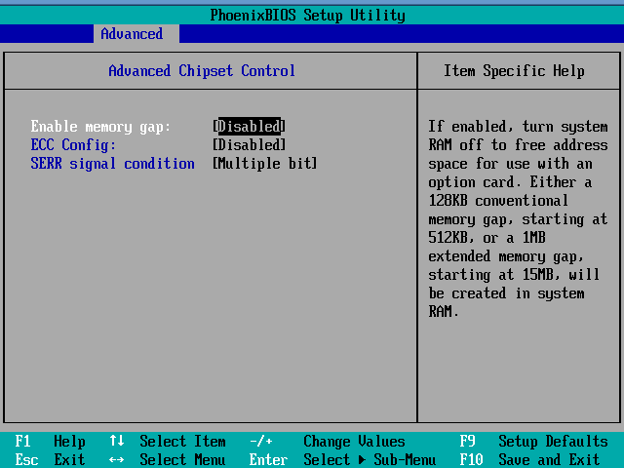Click the Save and Exit legend text
The height and width of the screenshot is (468, 624).
point(549,459)
